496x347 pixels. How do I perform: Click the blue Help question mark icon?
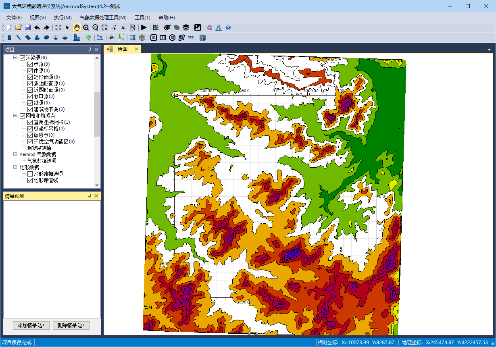pyautogui.click(x=228, y=27)
